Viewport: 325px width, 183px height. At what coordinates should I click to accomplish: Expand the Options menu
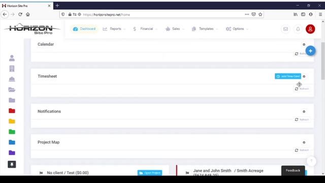pos(237,29)
